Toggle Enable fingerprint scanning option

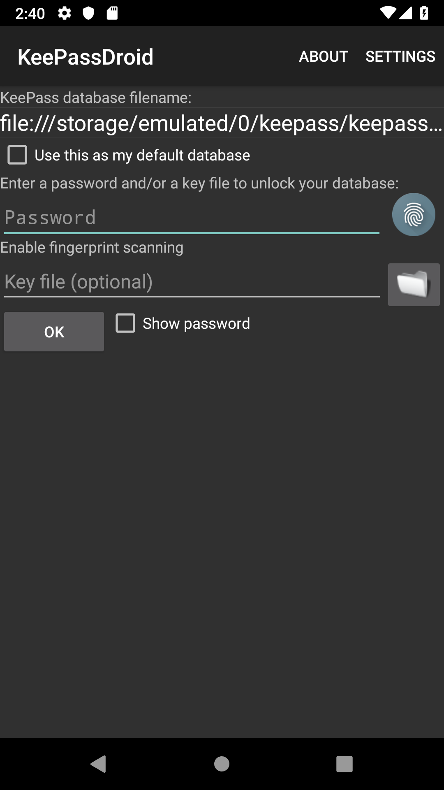(x=92, y=247)
